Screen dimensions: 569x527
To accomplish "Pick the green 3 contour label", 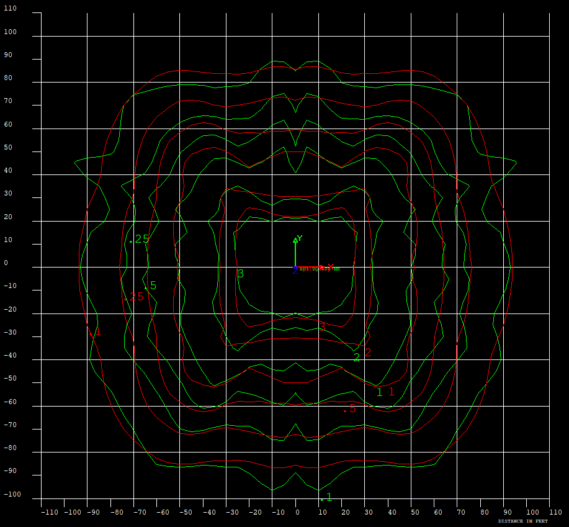I will (241, 274).
